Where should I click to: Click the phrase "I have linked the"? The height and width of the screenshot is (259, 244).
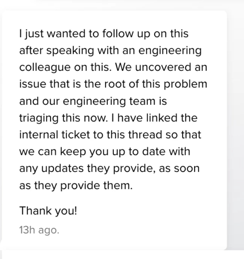click(x=155, y=118)
